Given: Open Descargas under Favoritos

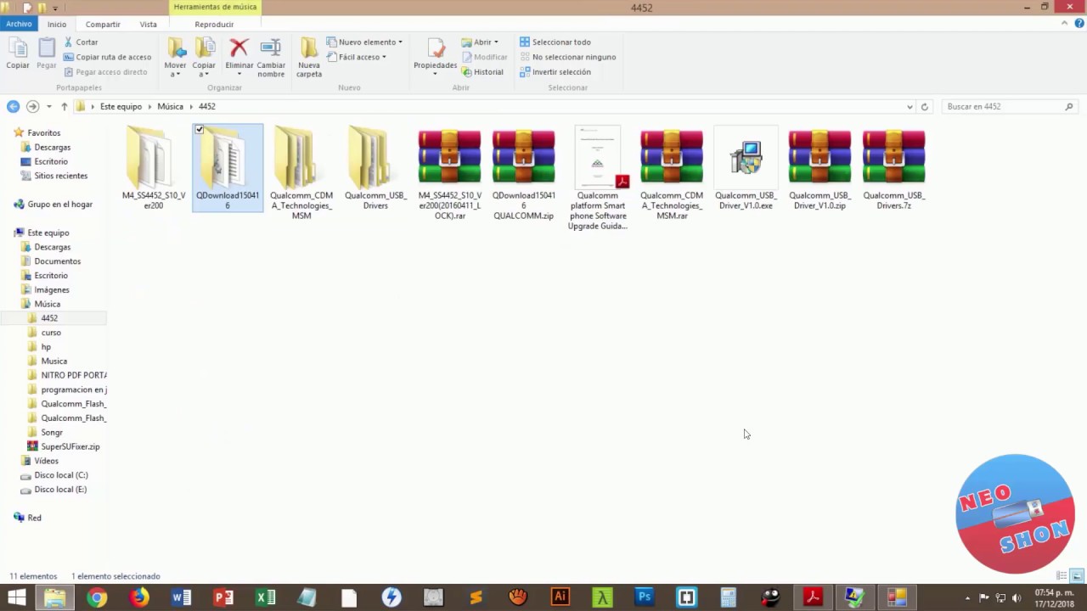Looking at the screenshot, I should coord(52,148).
